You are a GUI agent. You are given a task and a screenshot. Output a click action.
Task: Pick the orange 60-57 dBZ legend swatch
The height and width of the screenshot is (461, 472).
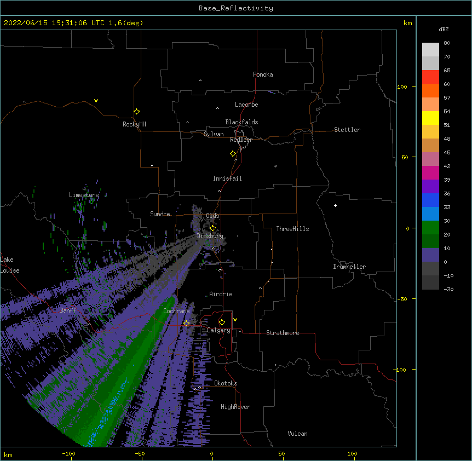430,90
